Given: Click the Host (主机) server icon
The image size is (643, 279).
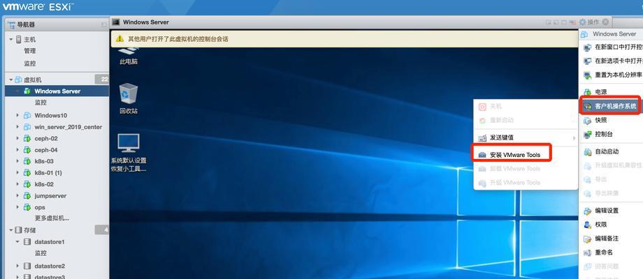Looking at the screenshot, I should 18,40.
